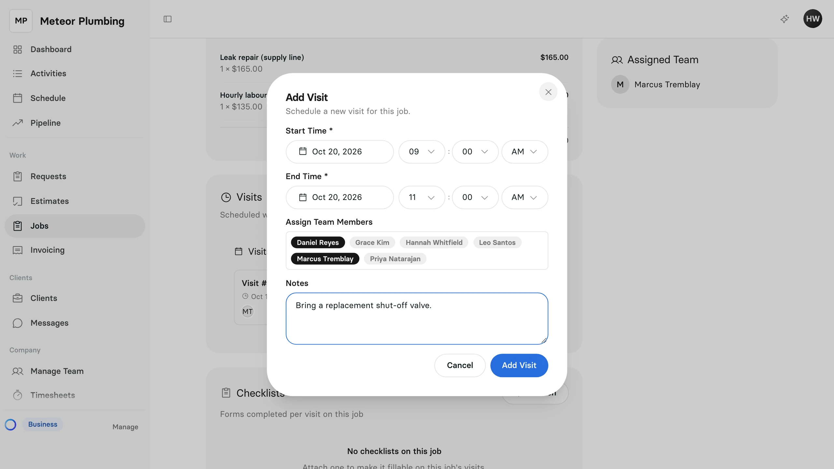Open the End Time hour dropdown showing 11

tap(422, 197)
